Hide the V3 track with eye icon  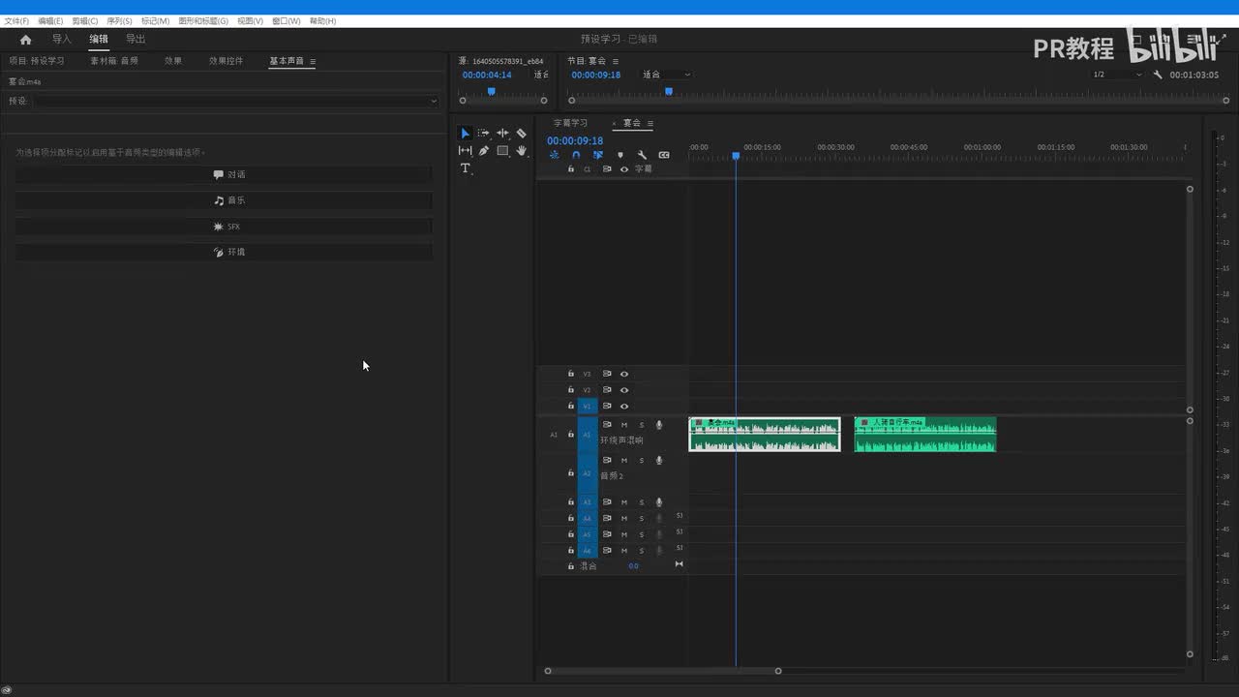[x=624, y=374]
